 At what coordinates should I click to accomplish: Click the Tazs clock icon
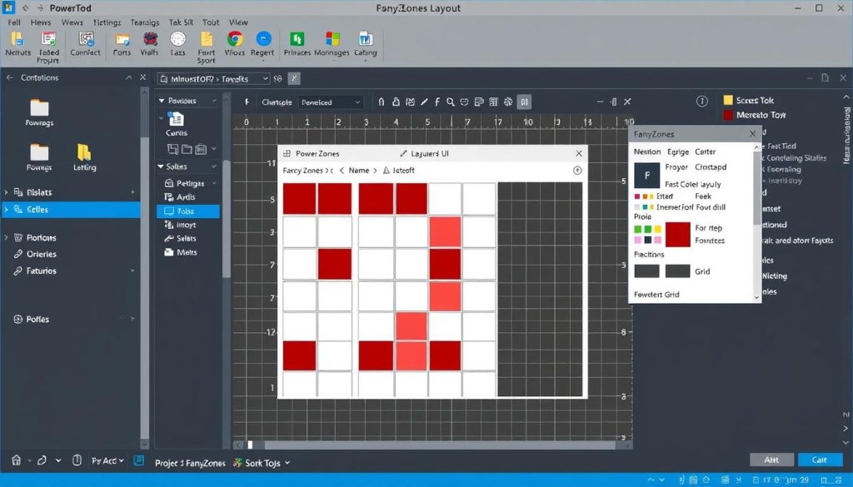pos(178,39)
